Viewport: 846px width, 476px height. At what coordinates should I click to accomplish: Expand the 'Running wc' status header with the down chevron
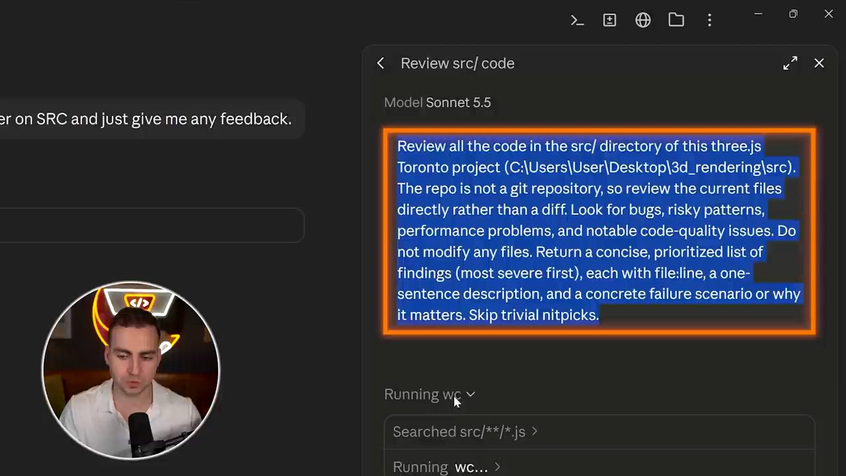[x=430, y=395]
